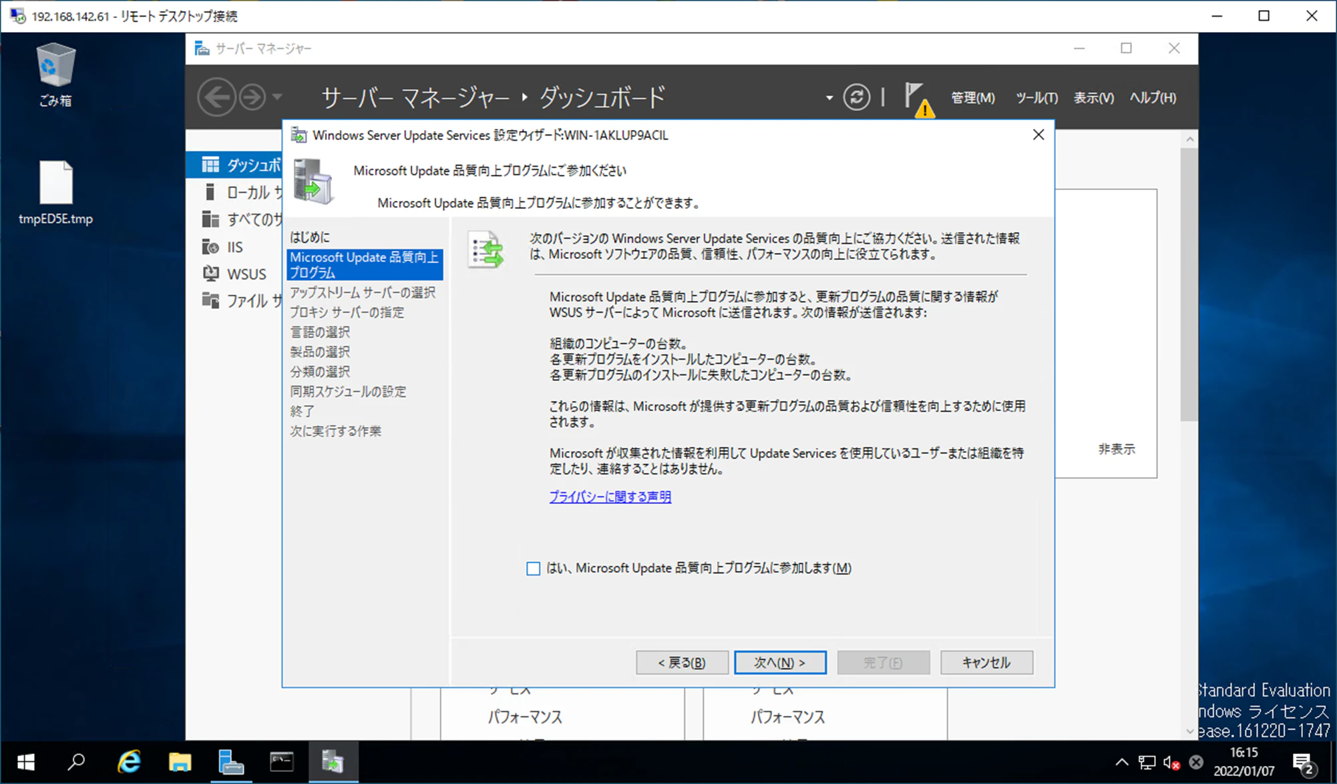Image resolution: width=1337 pixels, height=784 pixels.
Task: Expand the navigation history dropdown arrow
Action: tap(277, 97)
